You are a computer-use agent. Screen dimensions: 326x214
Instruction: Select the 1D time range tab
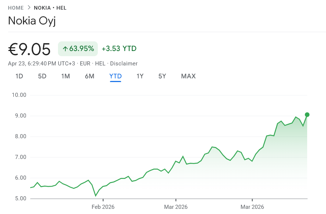[x=19, y=76]
